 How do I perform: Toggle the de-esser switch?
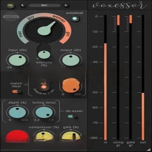[x=72, y=116]
